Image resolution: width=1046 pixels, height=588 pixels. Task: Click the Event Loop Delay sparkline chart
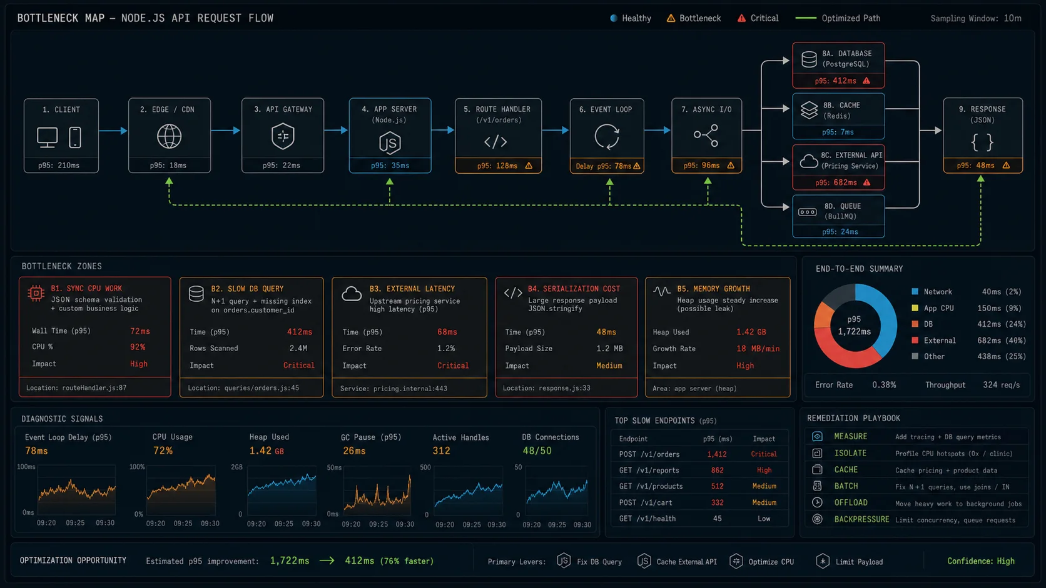[76, 489]
